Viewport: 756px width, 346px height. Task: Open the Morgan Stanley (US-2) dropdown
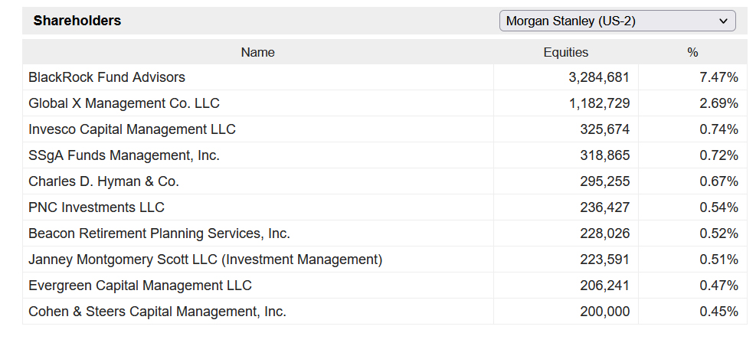pyautogui.click(x=617, y=21)
